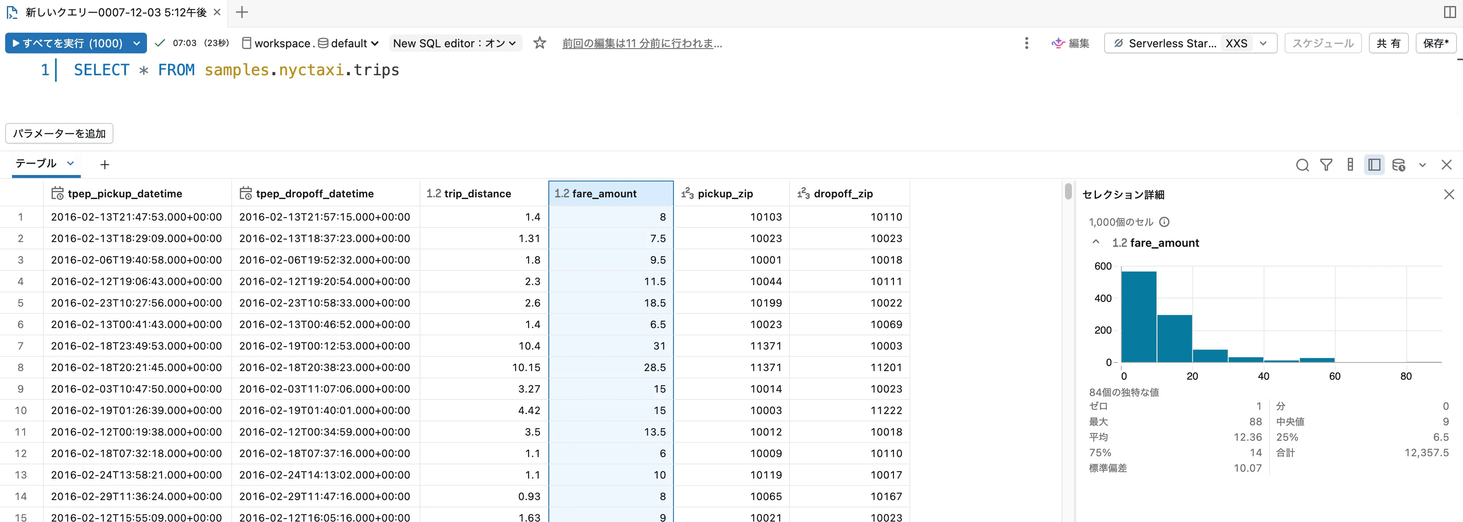Open the kebab more-options menu
This screenshot has height=522, width=1463.
coord(1026,43)
